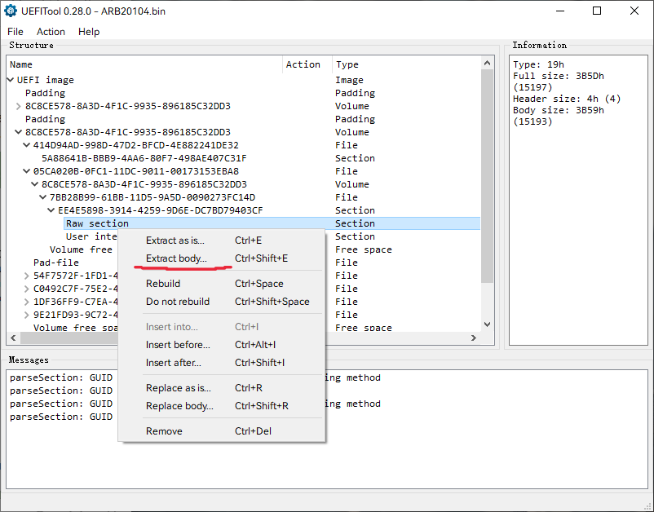Collapse the 414D94AD File node
Screen dimensions: 654x512
coord(27,145)
